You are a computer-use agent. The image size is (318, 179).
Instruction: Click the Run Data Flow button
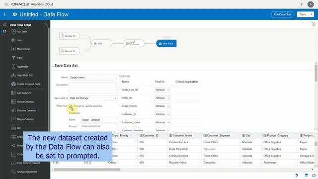[x=282, y=14]
